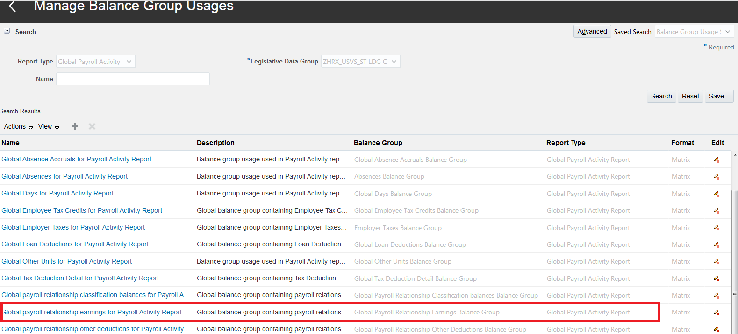The height and width of the screenshot is (334, 738).
Task: Open Global Absences for Payroll Activity Report
Action: [64, 176]
